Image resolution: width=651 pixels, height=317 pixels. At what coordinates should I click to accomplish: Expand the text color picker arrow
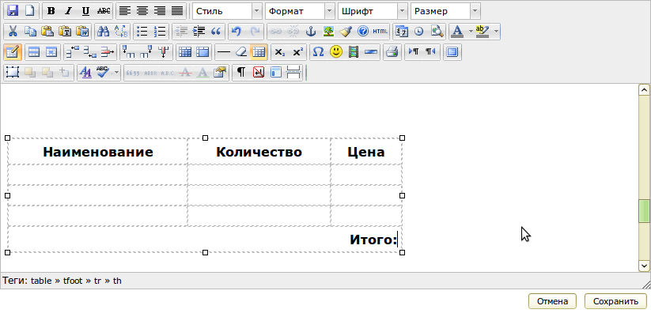coord(471,32)
